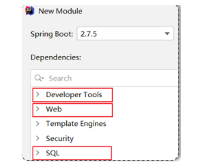Click empty area of dependency list
This screenshot has height=168, width=204.
145,124
